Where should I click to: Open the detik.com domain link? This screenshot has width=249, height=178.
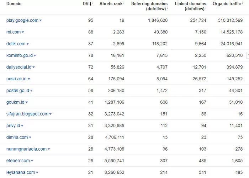click(16, 44)
